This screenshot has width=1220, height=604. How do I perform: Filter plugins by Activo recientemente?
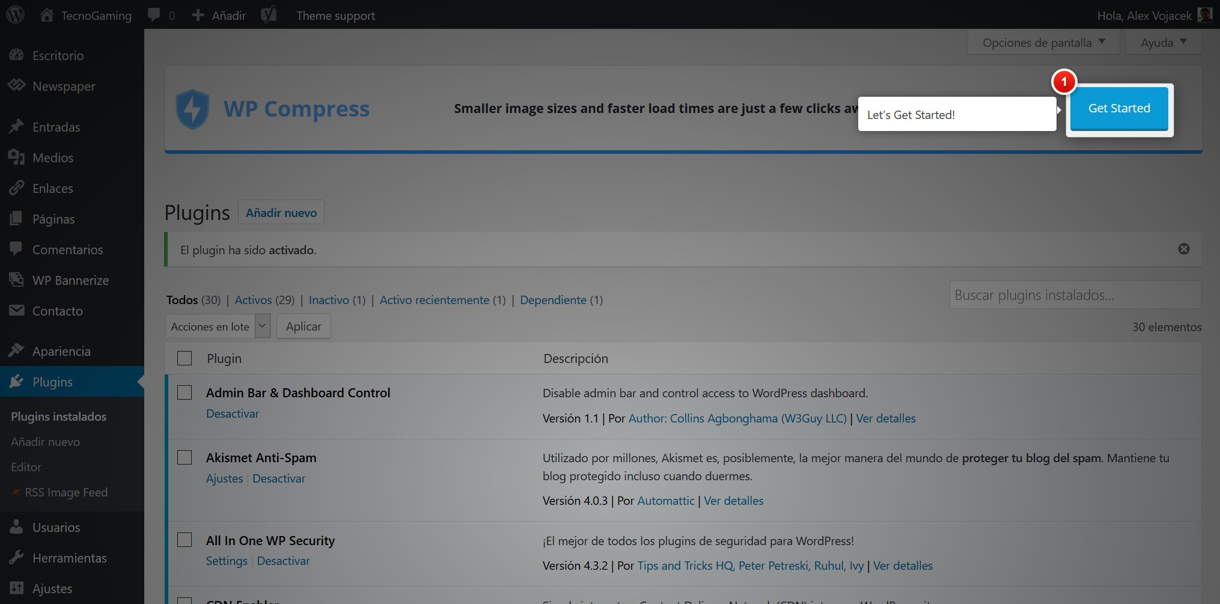435,300
